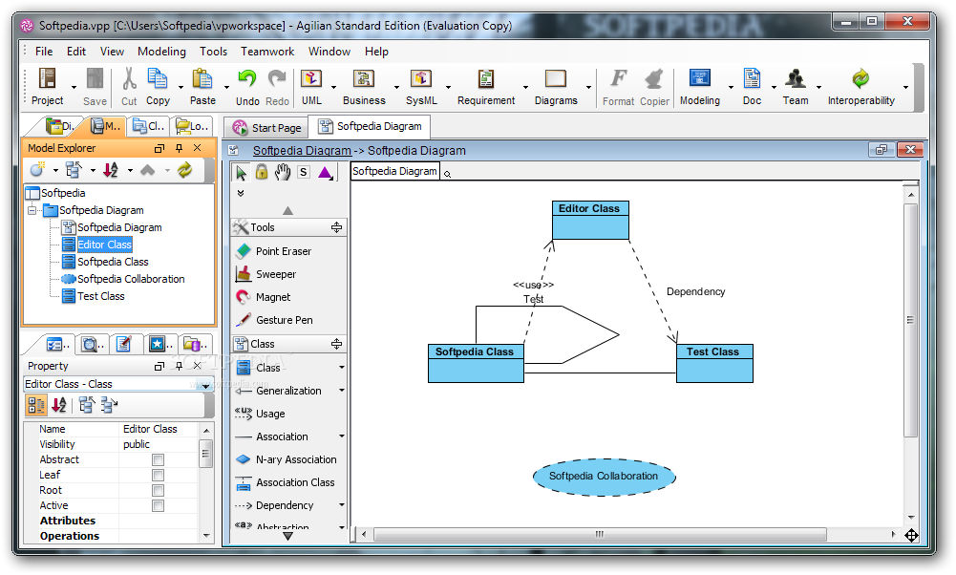956x575 pixels.
Task: Open the Business toolbar icon
Action: 364,78
